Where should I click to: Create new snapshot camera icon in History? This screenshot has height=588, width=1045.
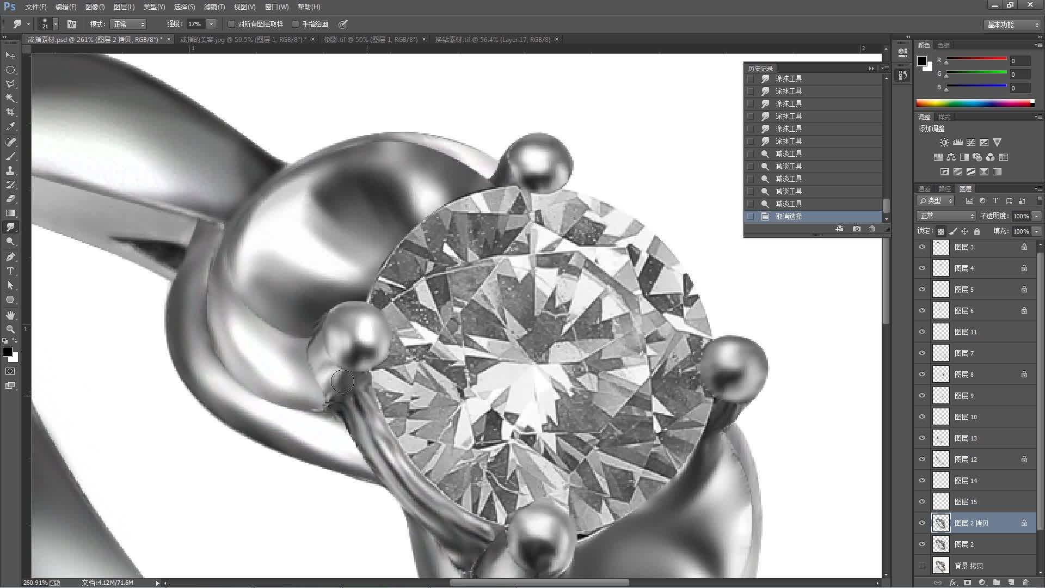[856, 229]
